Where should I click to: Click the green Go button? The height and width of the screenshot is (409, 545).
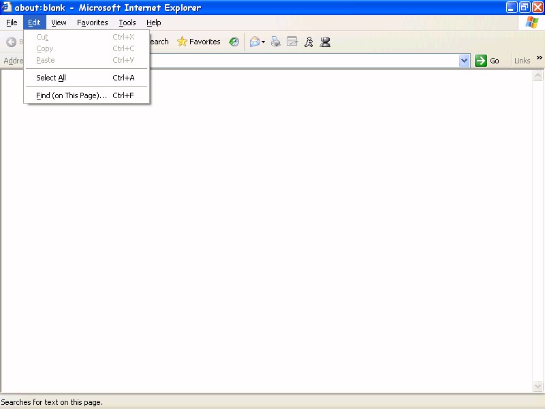pos(487,61)
